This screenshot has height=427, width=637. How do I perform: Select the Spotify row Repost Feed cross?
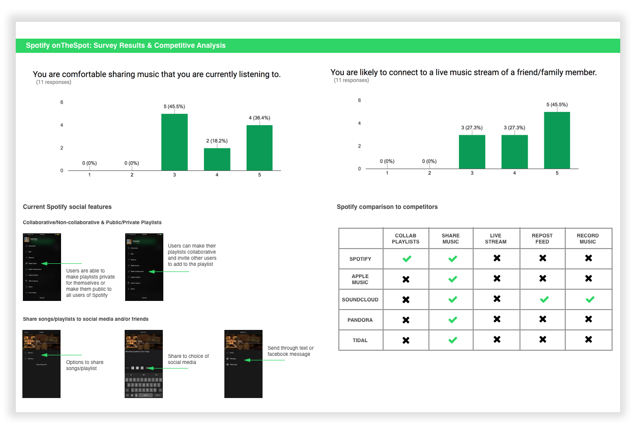tap(543, 258)
